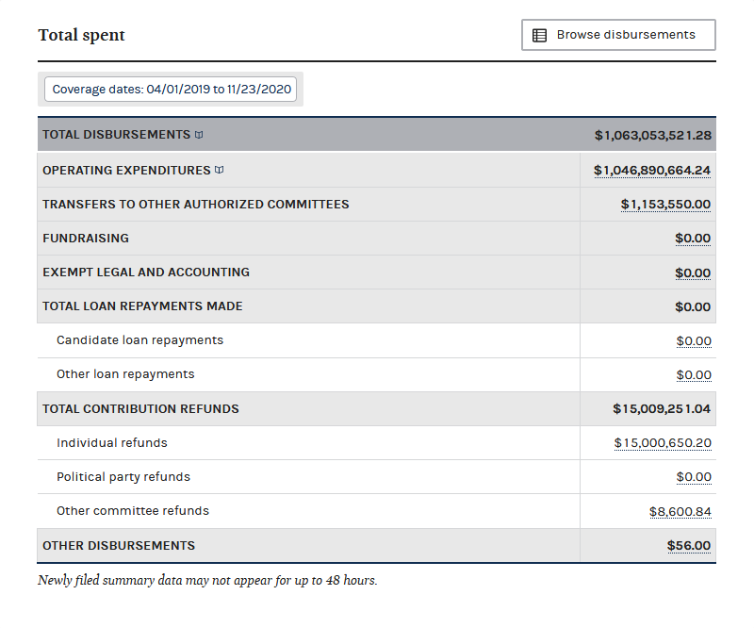Click the FUNDRAISING row label
Screen dimensions: 754x628
(86, 239)
